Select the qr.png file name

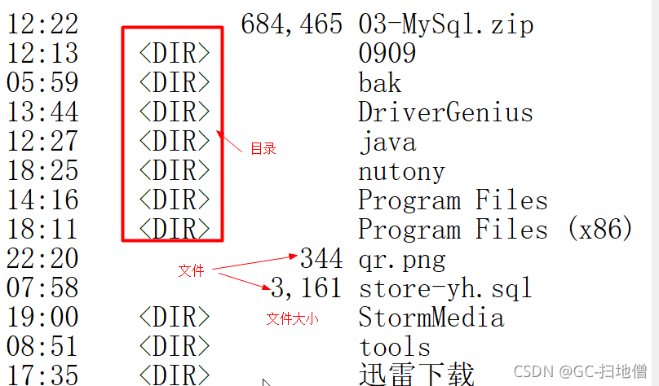coord(401,260)
